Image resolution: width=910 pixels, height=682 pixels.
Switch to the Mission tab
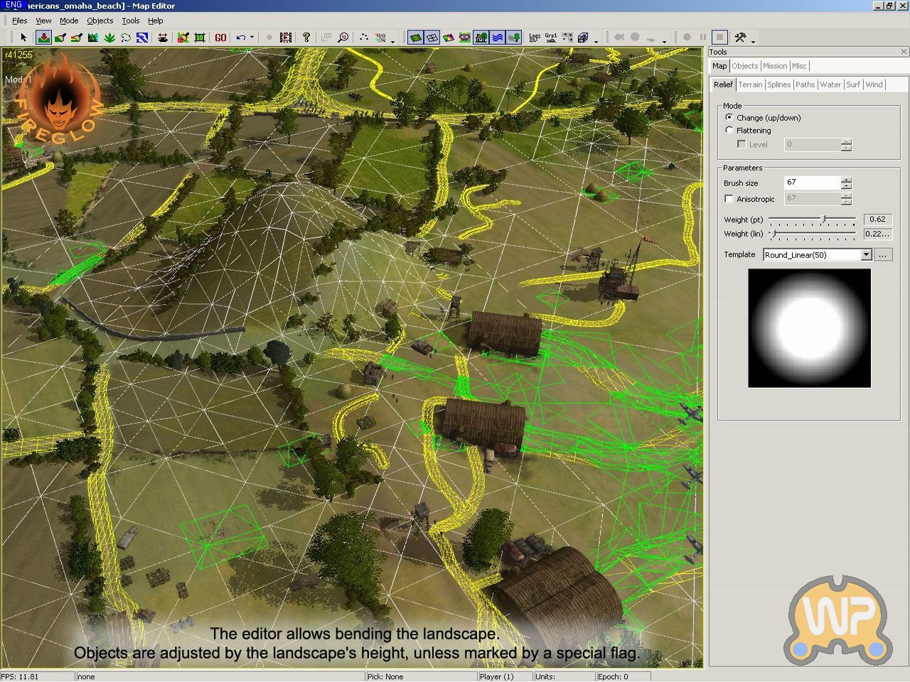click(775, 66)
